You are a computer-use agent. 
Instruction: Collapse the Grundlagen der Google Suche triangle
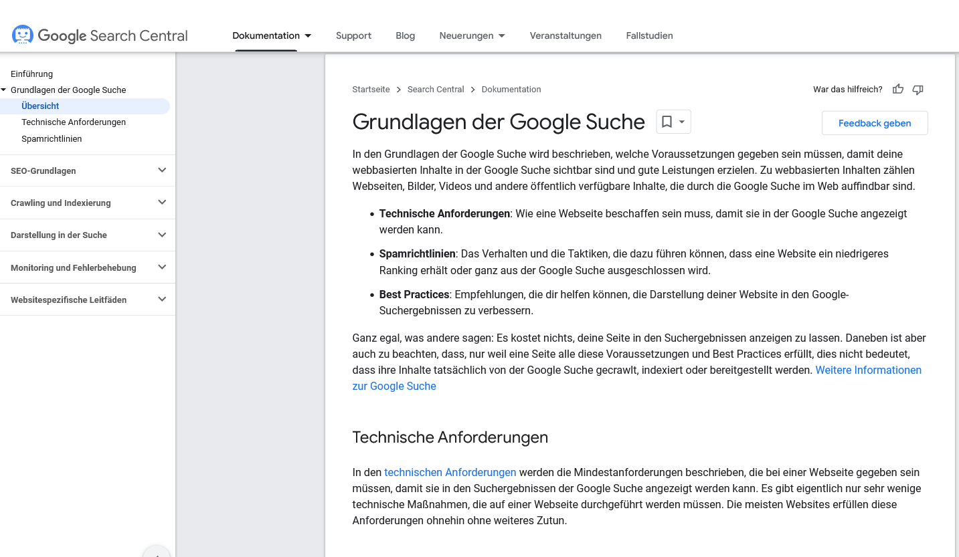pos(4,90)
